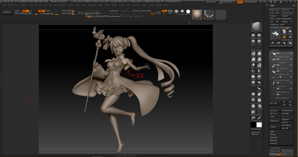Click move subtool down arrow
The image size is (298, 157).
(x=290, y=102)
